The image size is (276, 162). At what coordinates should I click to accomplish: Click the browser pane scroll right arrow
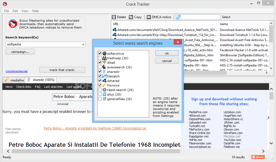pos(263,151)
